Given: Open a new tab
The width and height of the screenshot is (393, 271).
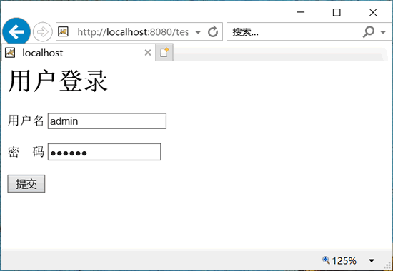Looking at the screenshot, I should [164, 53].
